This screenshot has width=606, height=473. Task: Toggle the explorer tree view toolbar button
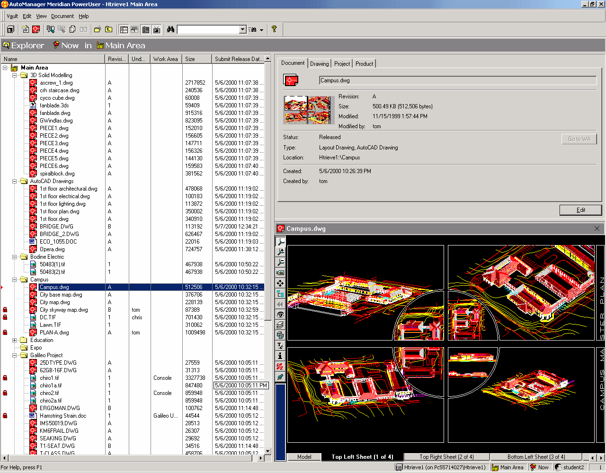point(124,29)
